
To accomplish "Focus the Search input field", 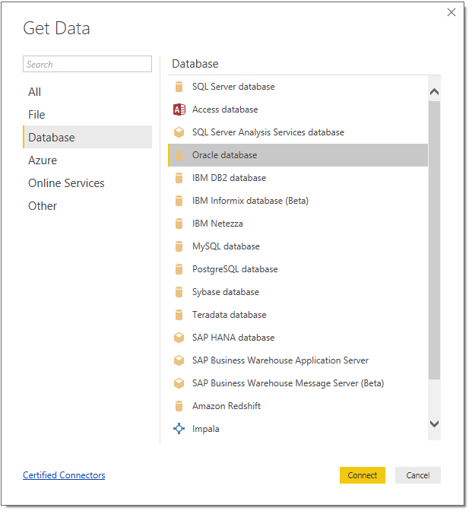I will pos(87,64).
